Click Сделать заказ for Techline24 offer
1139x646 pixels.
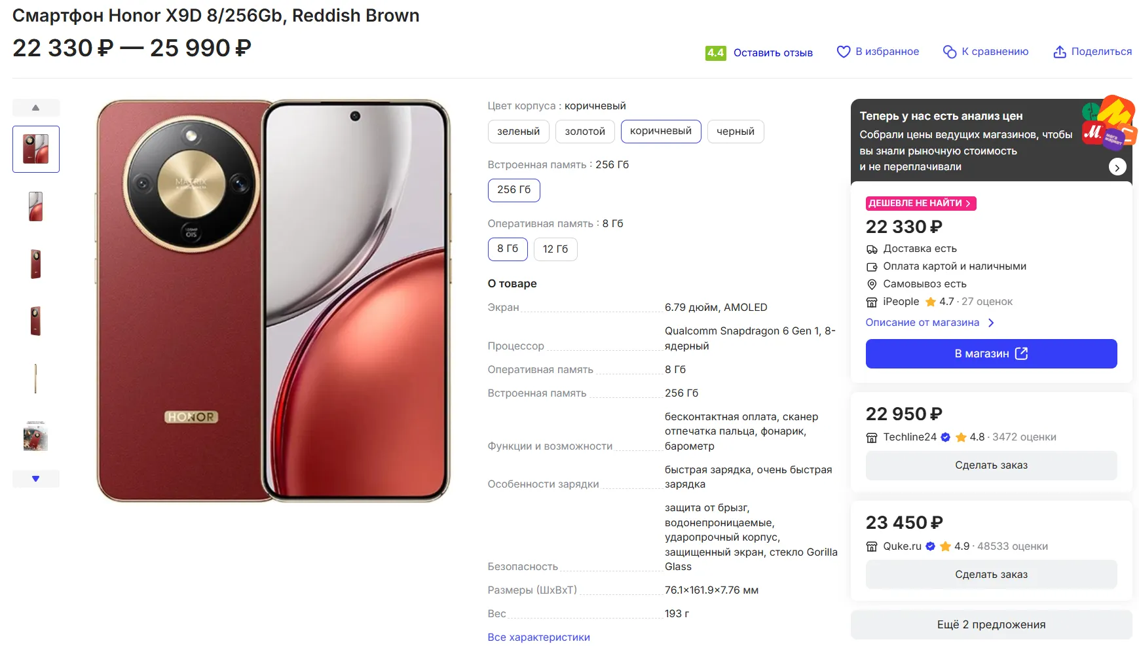990,465
